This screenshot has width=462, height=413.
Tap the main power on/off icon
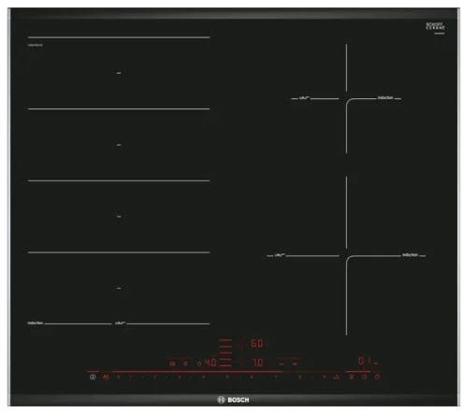93,377
